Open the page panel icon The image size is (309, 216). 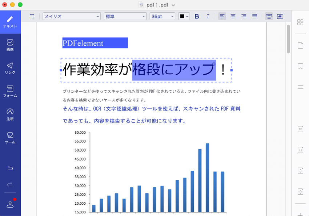tap(300, 46)
